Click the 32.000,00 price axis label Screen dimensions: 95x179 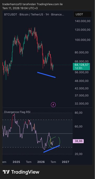tap(81, 103)
